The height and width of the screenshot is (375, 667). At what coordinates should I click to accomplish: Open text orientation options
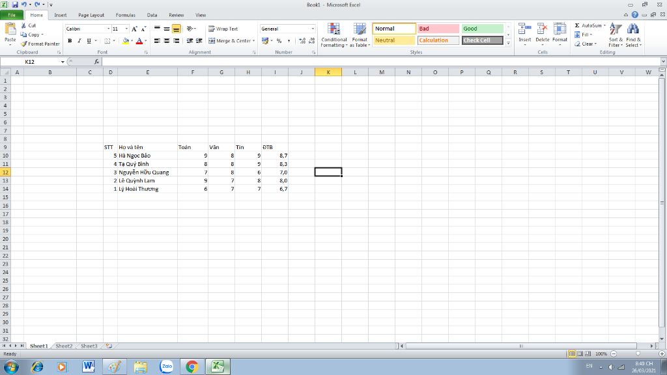click(192, 29)
